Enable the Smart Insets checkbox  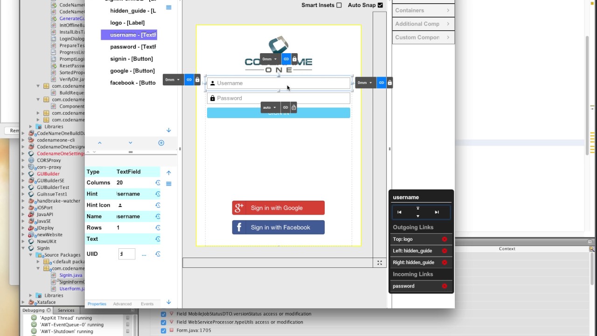339,5
